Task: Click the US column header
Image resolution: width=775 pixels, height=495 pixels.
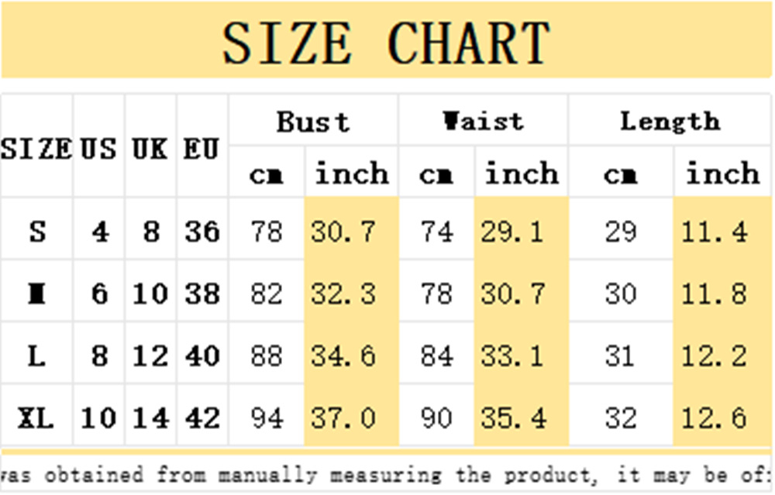Action: coord(99,149)
